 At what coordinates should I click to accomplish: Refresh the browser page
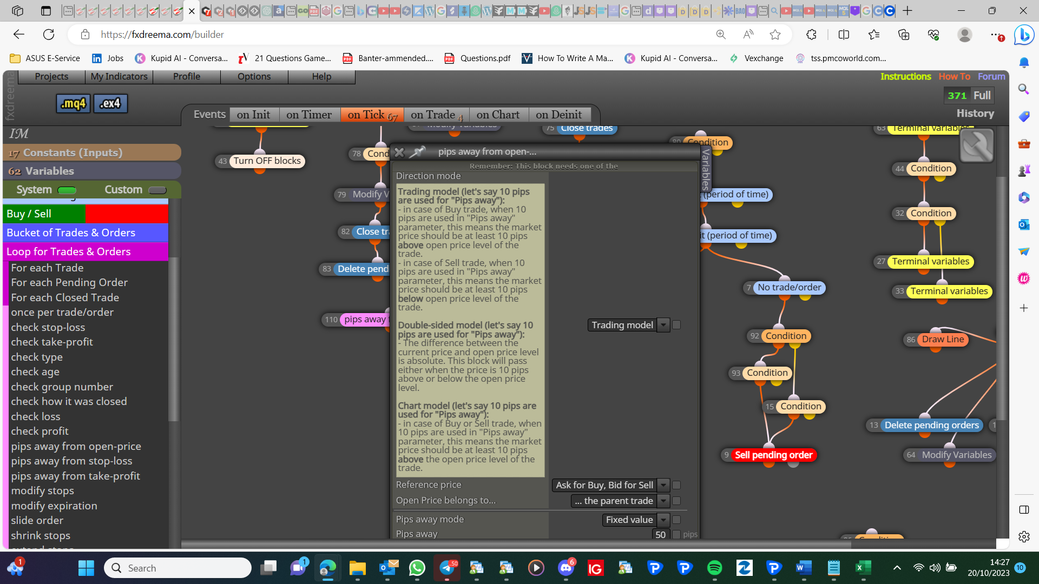coord(49,35)
